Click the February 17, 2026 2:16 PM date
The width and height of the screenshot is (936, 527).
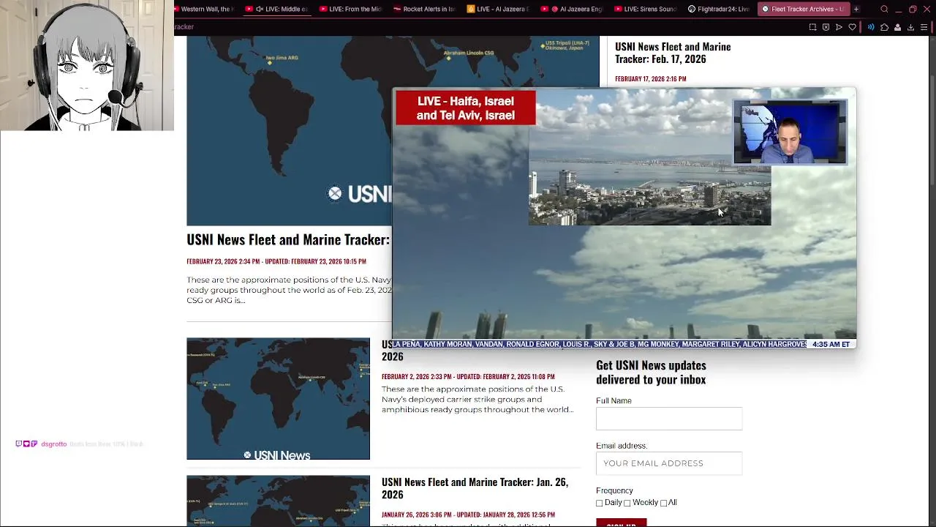[651, 79]
